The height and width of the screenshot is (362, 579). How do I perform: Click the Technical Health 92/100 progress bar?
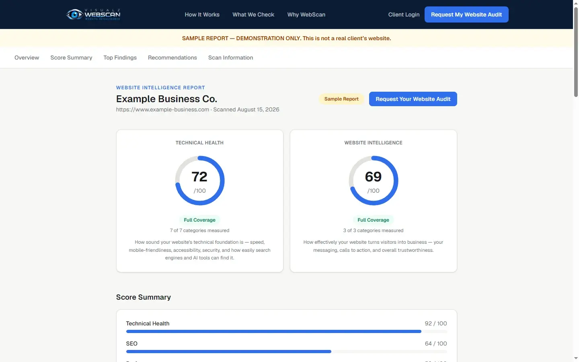(287, 331)
